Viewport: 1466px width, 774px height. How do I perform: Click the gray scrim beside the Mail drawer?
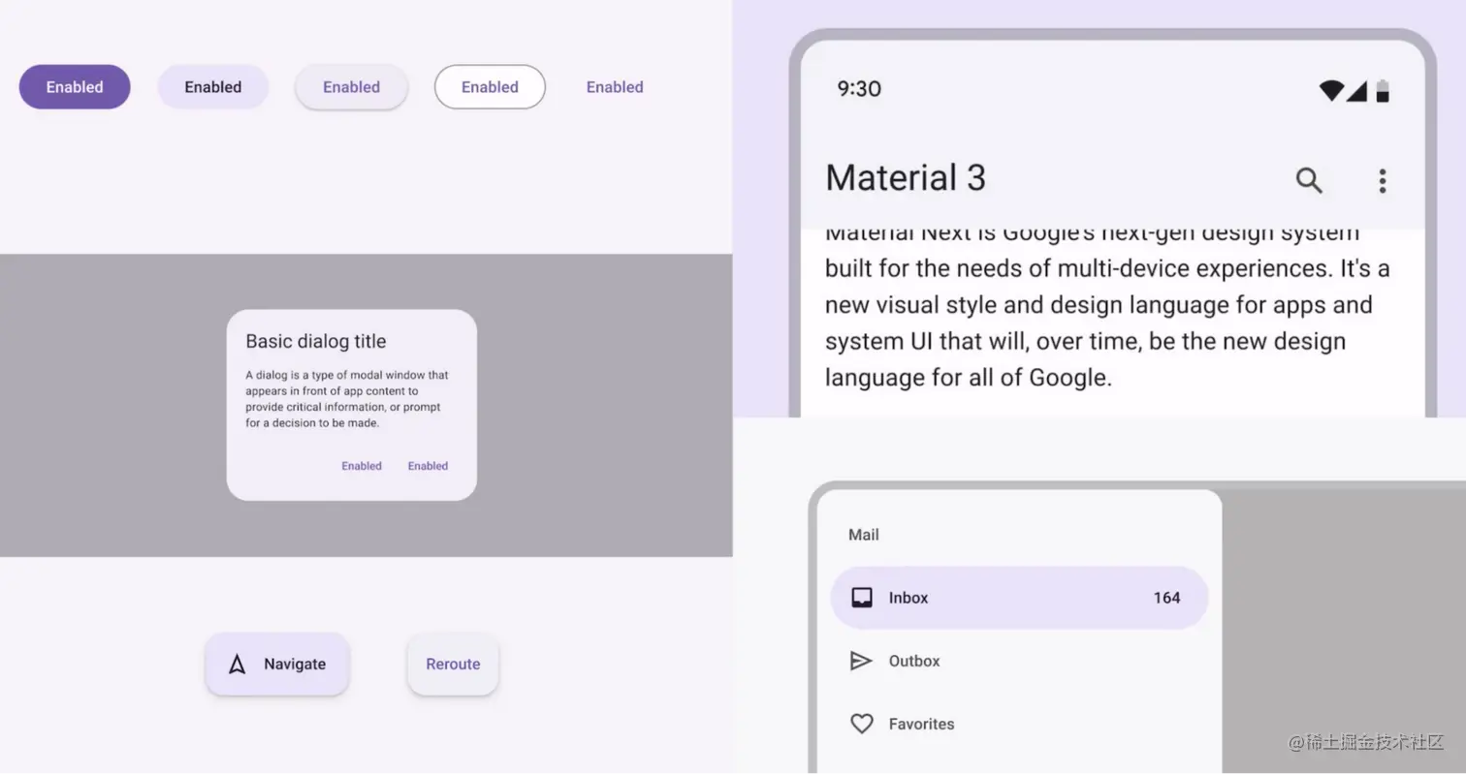coord(1343,630)
